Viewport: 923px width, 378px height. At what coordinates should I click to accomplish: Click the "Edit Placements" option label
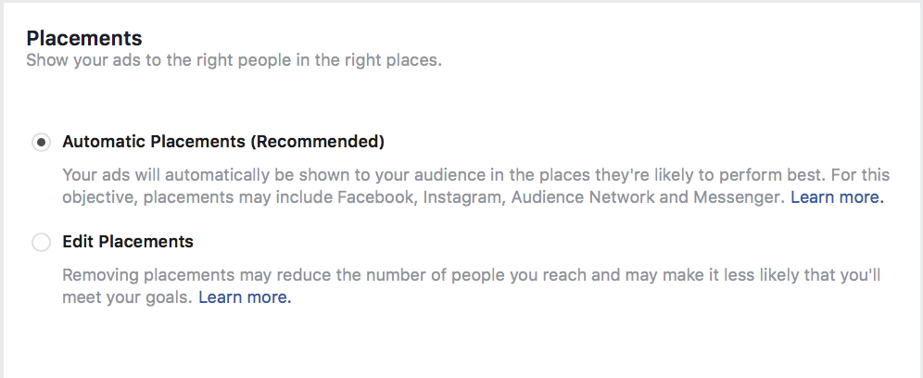(x=127, y=242)
